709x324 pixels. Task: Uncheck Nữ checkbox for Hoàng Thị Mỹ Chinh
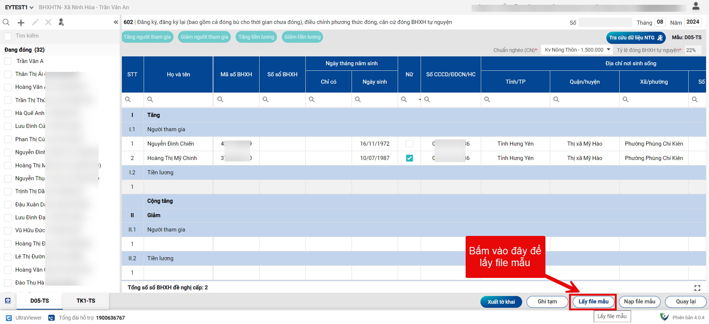[x=409, y=158]
